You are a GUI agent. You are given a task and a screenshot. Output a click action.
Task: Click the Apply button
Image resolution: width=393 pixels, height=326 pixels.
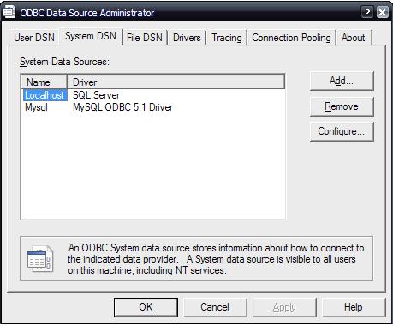[284, 307]
